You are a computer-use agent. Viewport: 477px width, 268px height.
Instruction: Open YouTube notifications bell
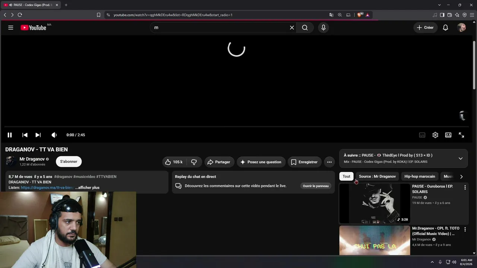[x=445, y=28]
